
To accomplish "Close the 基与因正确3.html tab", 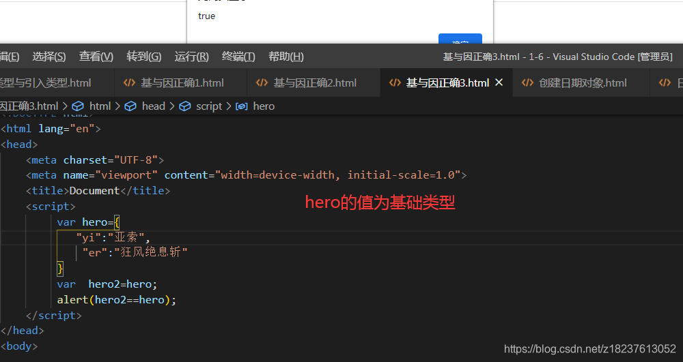I will coord(499,82).
